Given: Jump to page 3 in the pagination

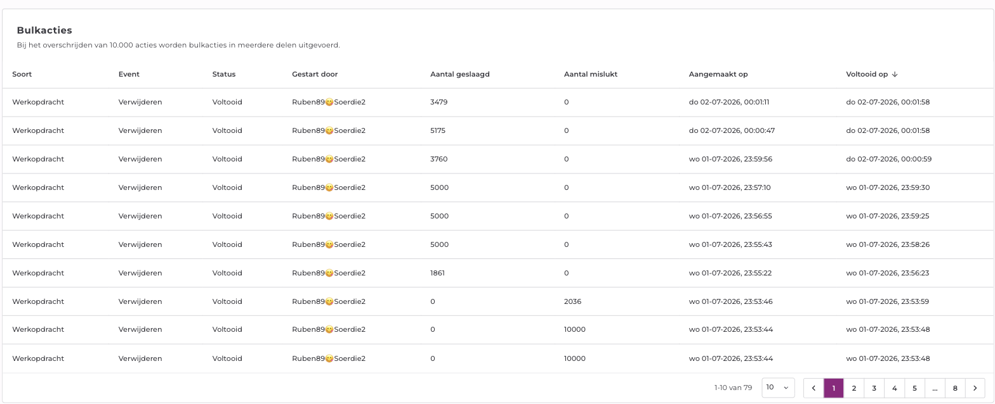Looking at the screenshot, I should tap(874, 388).
